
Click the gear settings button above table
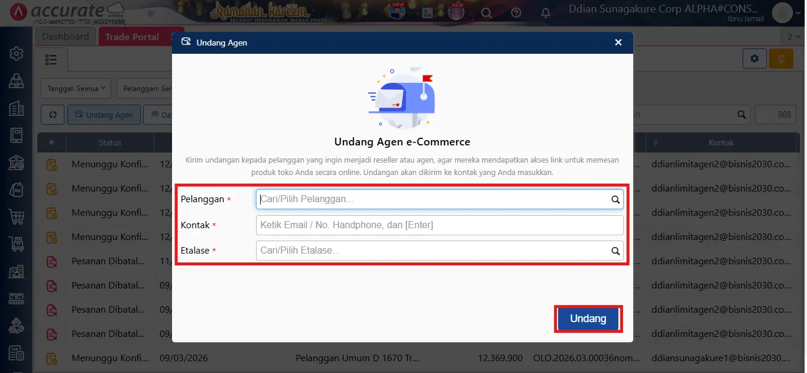(x=754, y=59)
